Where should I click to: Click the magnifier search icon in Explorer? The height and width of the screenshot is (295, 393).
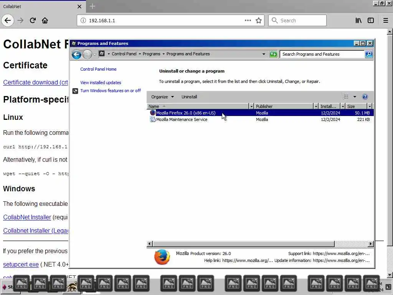[369, 54]
